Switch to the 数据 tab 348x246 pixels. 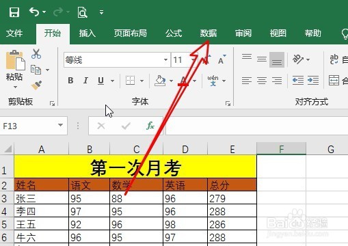[209, 33]
